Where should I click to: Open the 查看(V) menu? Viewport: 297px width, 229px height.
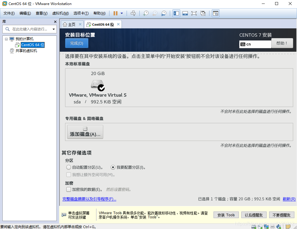(41, 13)
